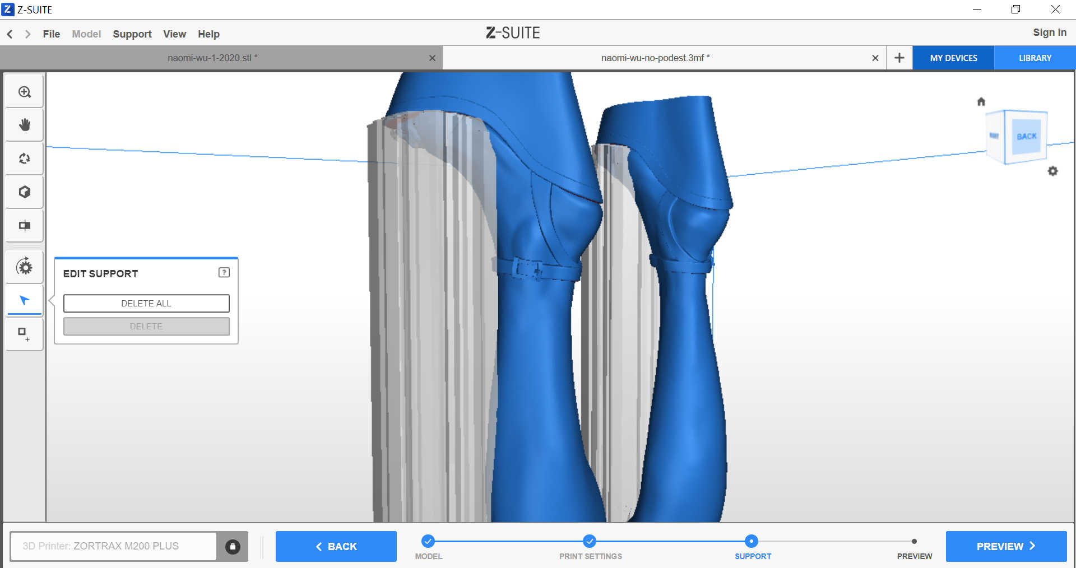Open the viewport settings gear under the cube

pos(1054,171)
